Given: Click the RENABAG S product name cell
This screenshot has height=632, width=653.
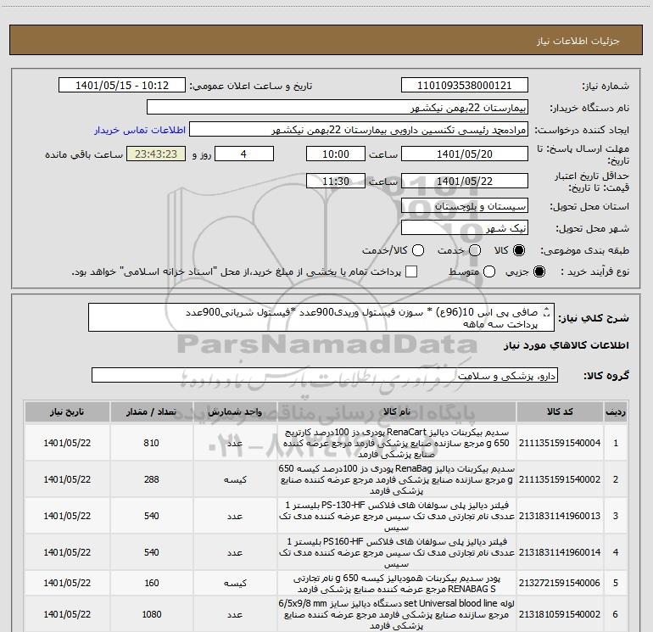Looking at the screenshot, I should tap(397, 584).
